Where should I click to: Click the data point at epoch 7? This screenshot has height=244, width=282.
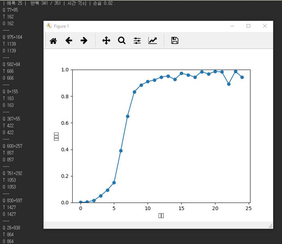point(128,116)
